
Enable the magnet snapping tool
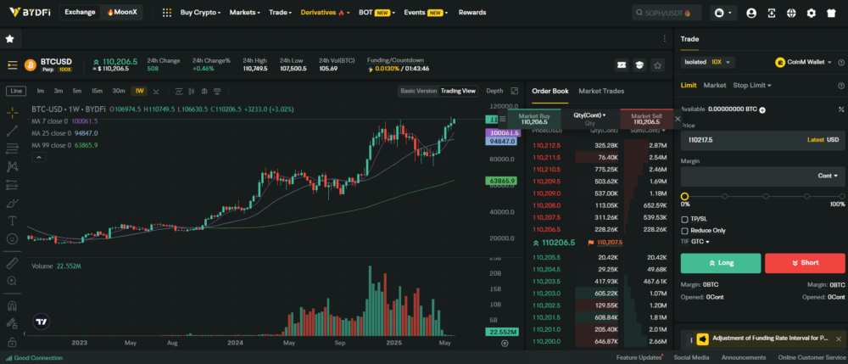(x=12, y=305)
